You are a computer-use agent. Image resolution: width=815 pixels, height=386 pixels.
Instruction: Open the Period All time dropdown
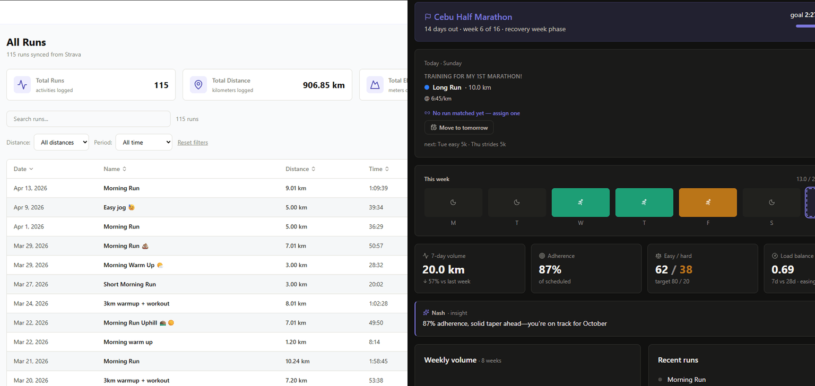click(144, 142)
